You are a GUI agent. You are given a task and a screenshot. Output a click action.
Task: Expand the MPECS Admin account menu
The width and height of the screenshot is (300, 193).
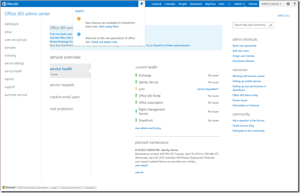pyautogui.click(x=271, y=4)
